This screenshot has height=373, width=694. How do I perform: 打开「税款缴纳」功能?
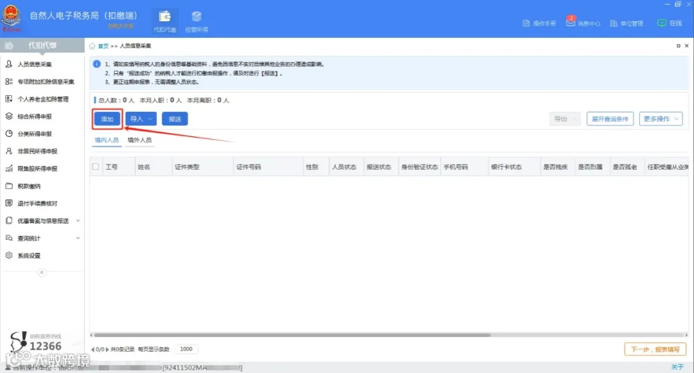click(x=33, y=186)
